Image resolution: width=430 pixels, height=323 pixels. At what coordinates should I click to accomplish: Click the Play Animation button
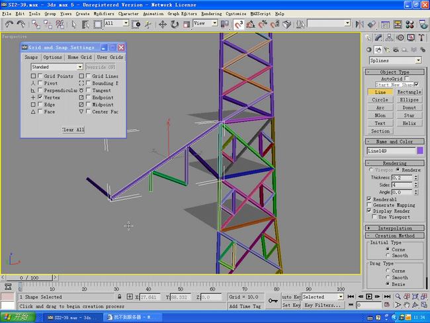[x=369, y=297]
